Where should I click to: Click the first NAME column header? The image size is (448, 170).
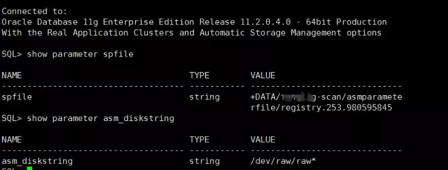click(x=12, y=75)
